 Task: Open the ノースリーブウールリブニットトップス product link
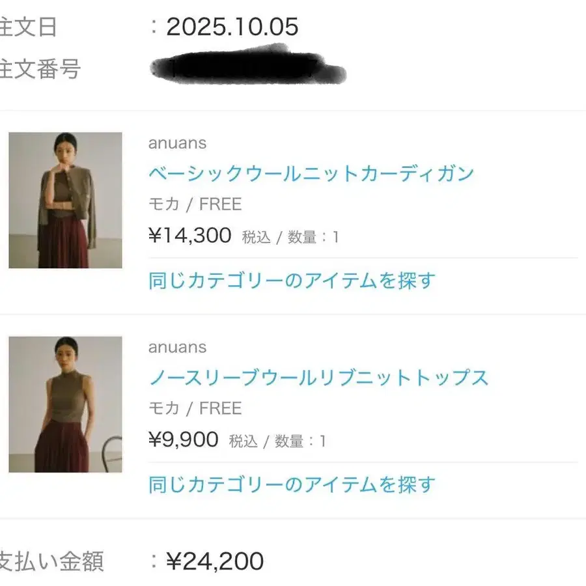[318, 378]
